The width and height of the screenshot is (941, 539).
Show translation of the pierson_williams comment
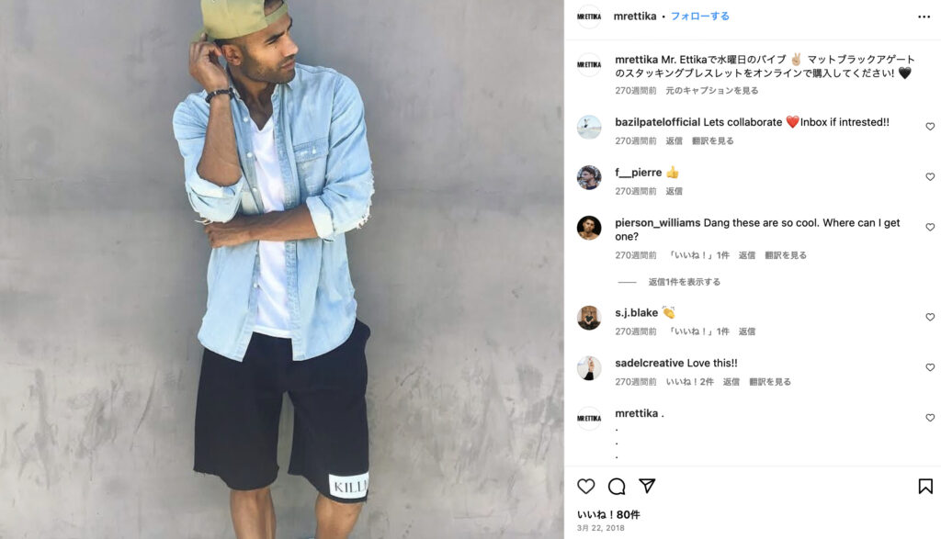785,255
